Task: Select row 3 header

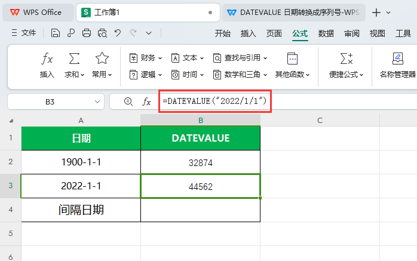Action: (11, 186)
